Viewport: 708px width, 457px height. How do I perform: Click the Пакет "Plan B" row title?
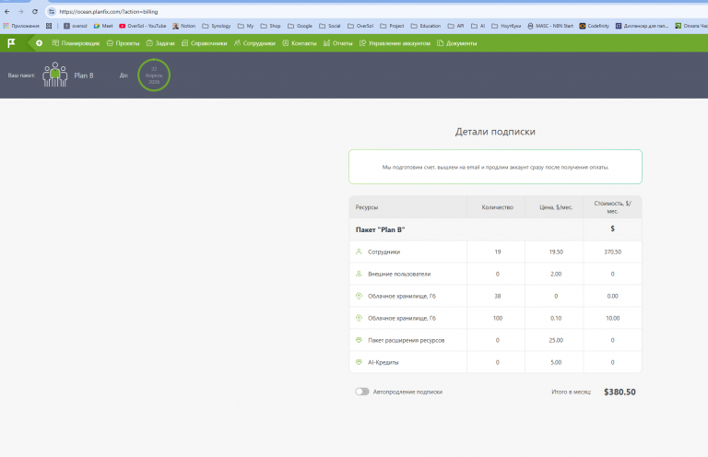coord(380,229)
